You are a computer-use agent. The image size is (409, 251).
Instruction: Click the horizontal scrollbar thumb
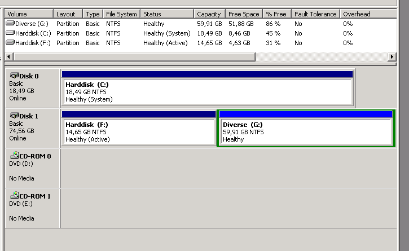click(134, 56)
